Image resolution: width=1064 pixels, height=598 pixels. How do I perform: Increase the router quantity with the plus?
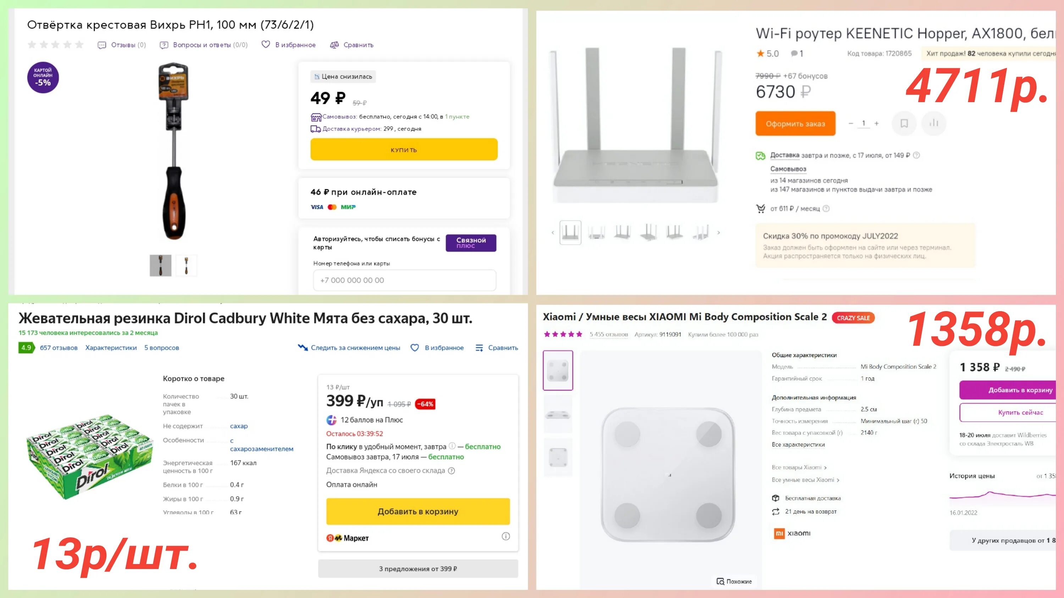[876, 123]
